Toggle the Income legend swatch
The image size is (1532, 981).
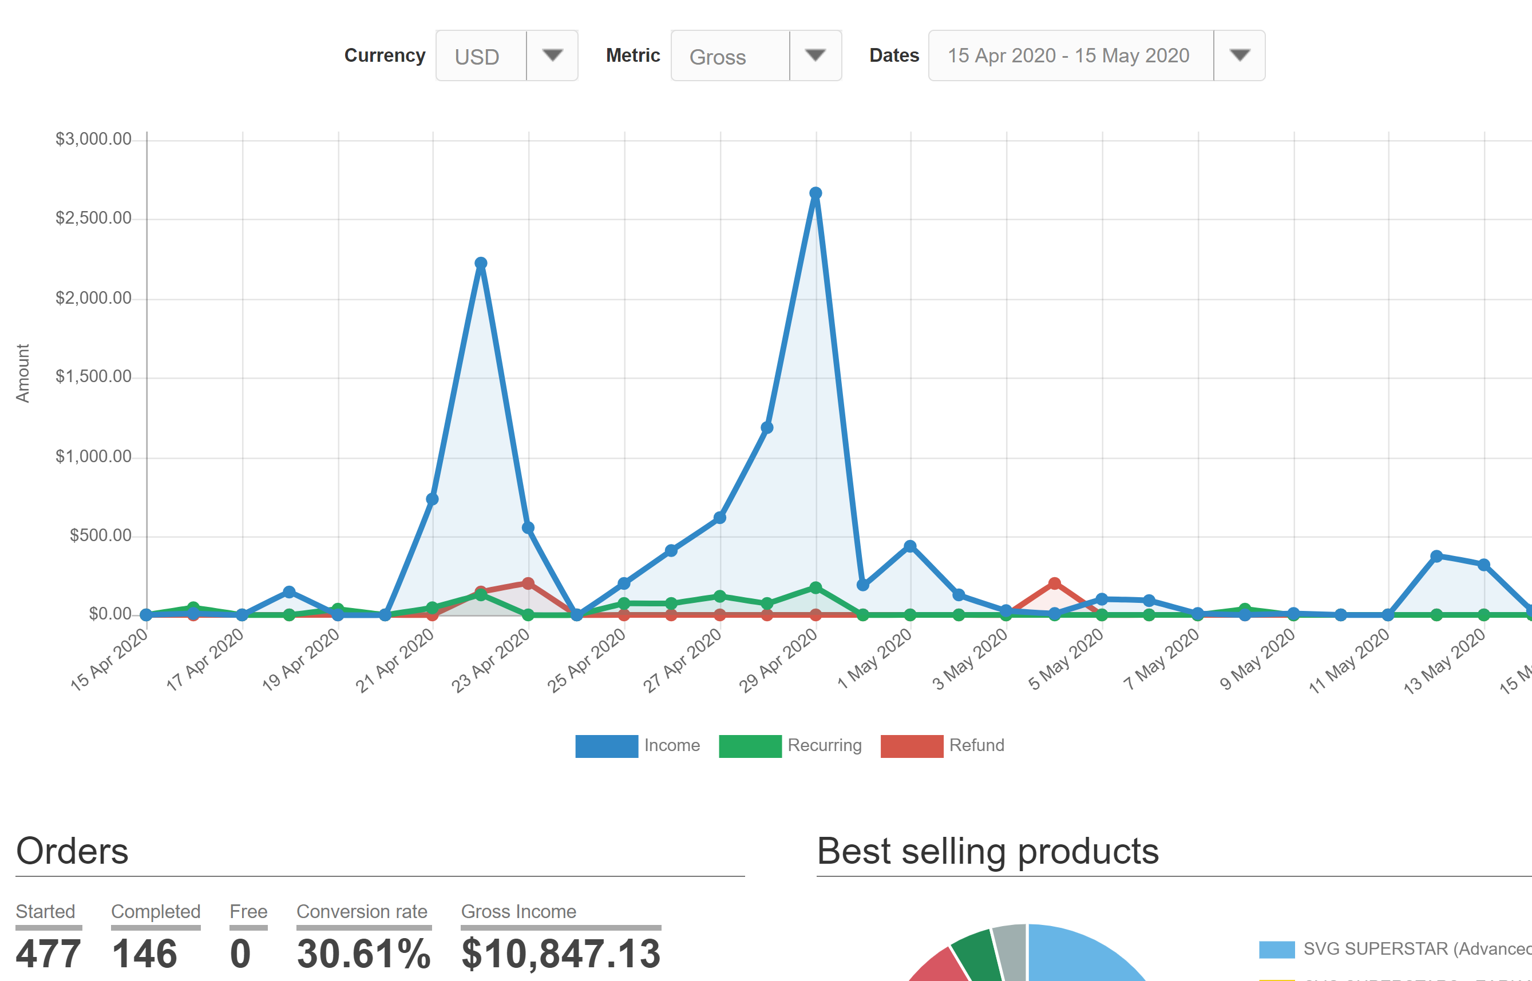607,746
